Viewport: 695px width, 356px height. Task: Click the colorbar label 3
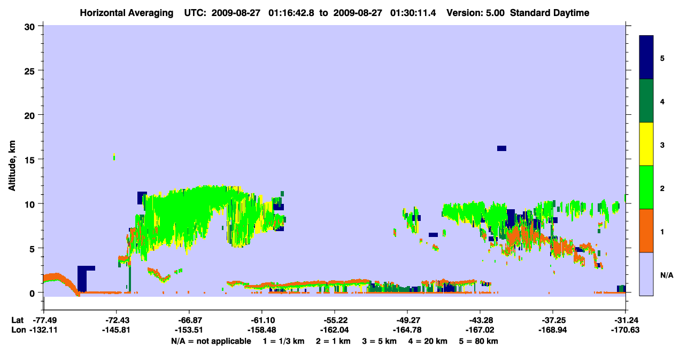[x=662, y=144]
